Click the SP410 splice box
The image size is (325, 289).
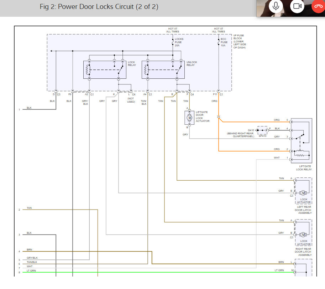(x=262, y=129)
